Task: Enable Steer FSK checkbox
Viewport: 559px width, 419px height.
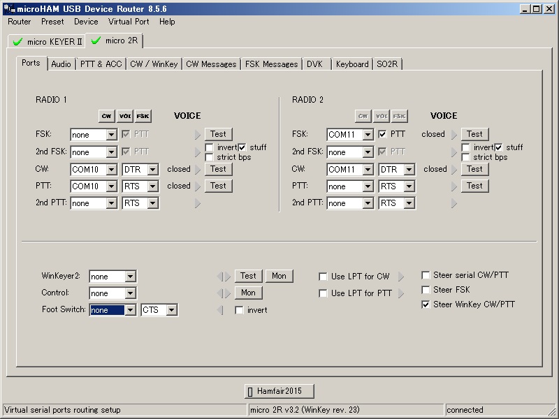Action: [426, 290]
